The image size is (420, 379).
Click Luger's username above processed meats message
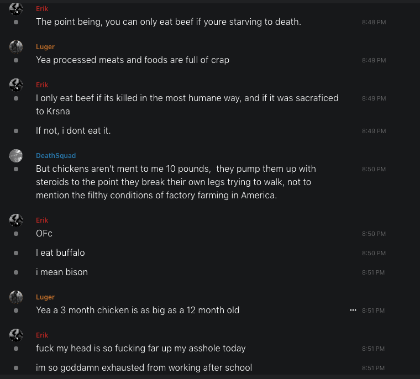[45, 47]
